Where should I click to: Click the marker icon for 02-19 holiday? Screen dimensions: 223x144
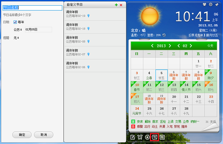tap(88, 16)
